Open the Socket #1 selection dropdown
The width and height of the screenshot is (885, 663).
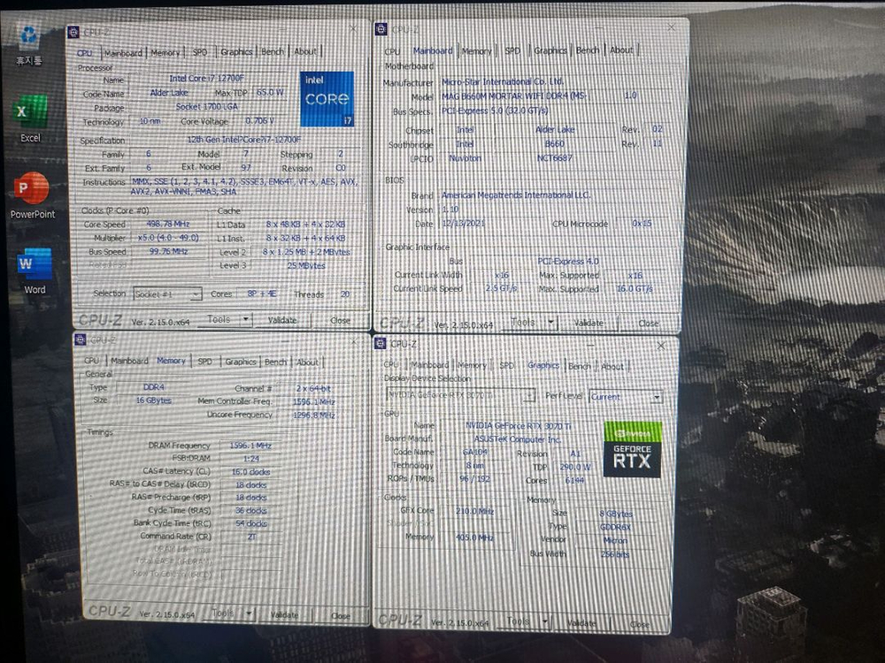[167, 293]
